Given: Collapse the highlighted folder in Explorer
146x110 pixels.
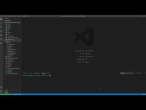Looking at the screenshot, I should (12, 39).
